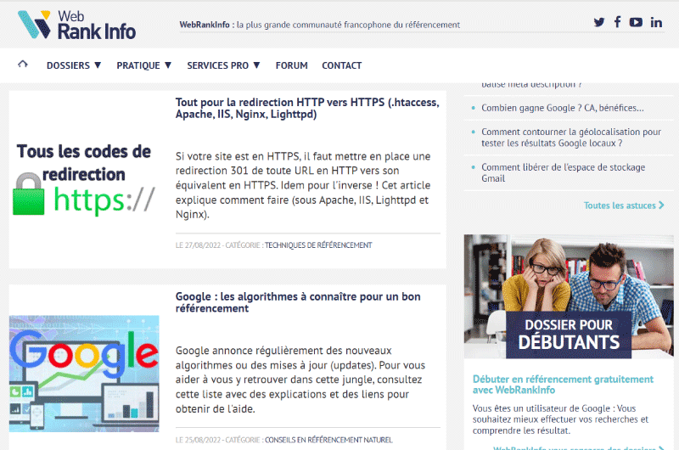
Task: Open the Google algorithms article thumbnail
Action: click(x=84, y=374)
